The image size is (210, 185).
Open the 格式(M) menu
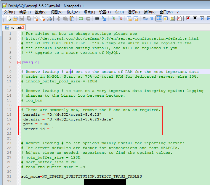pos(73,12)
